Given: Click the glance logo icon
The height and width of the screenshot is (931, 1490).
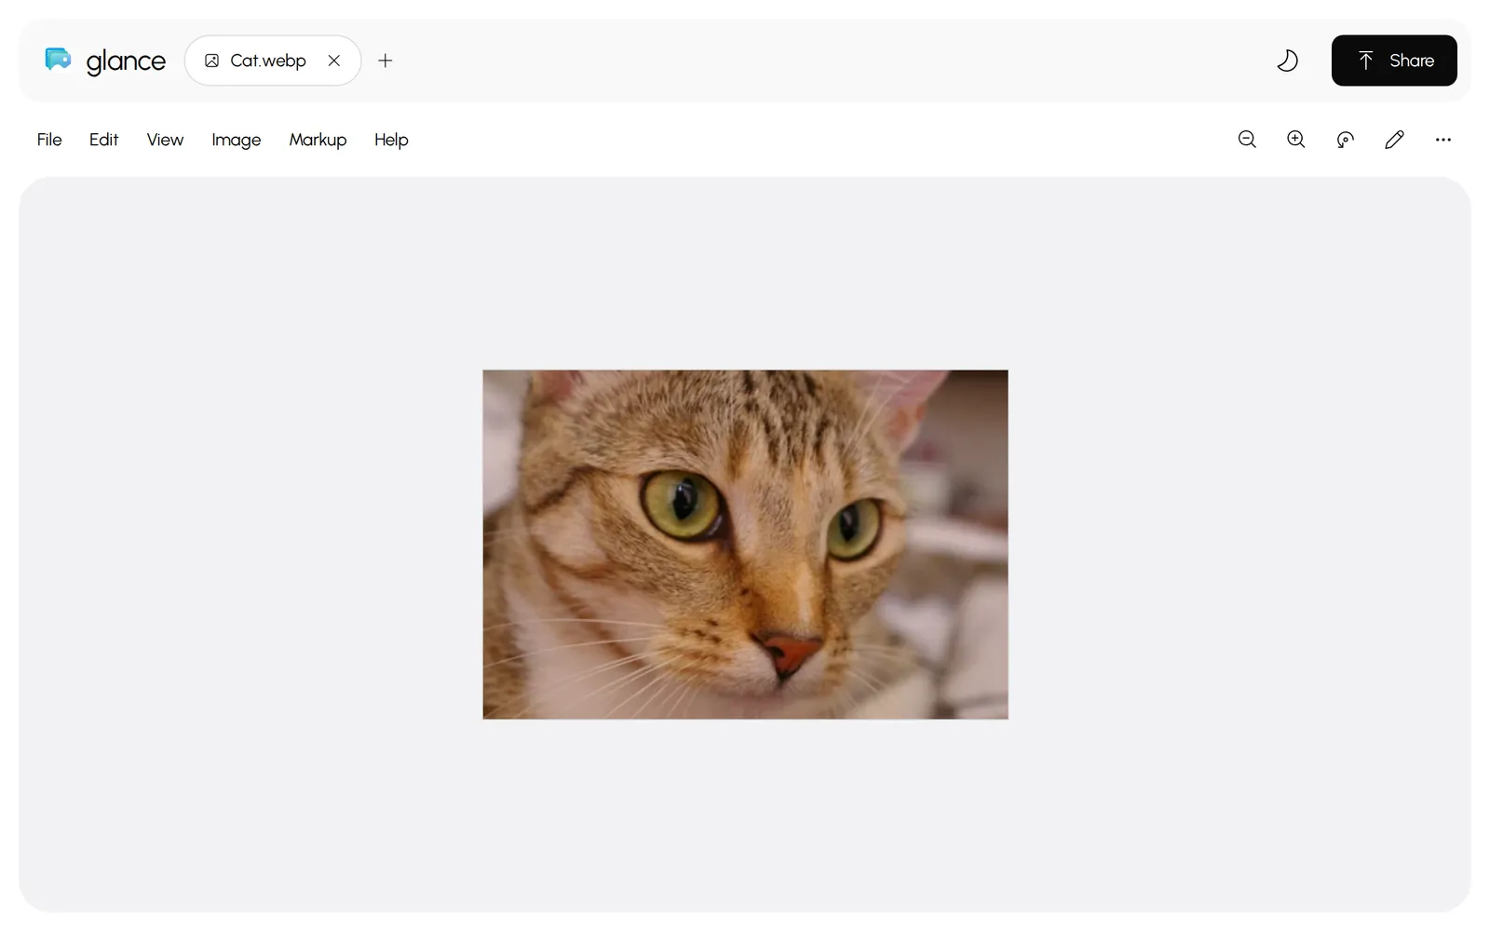Looking at the screenshot, I should tap(58, 60).
